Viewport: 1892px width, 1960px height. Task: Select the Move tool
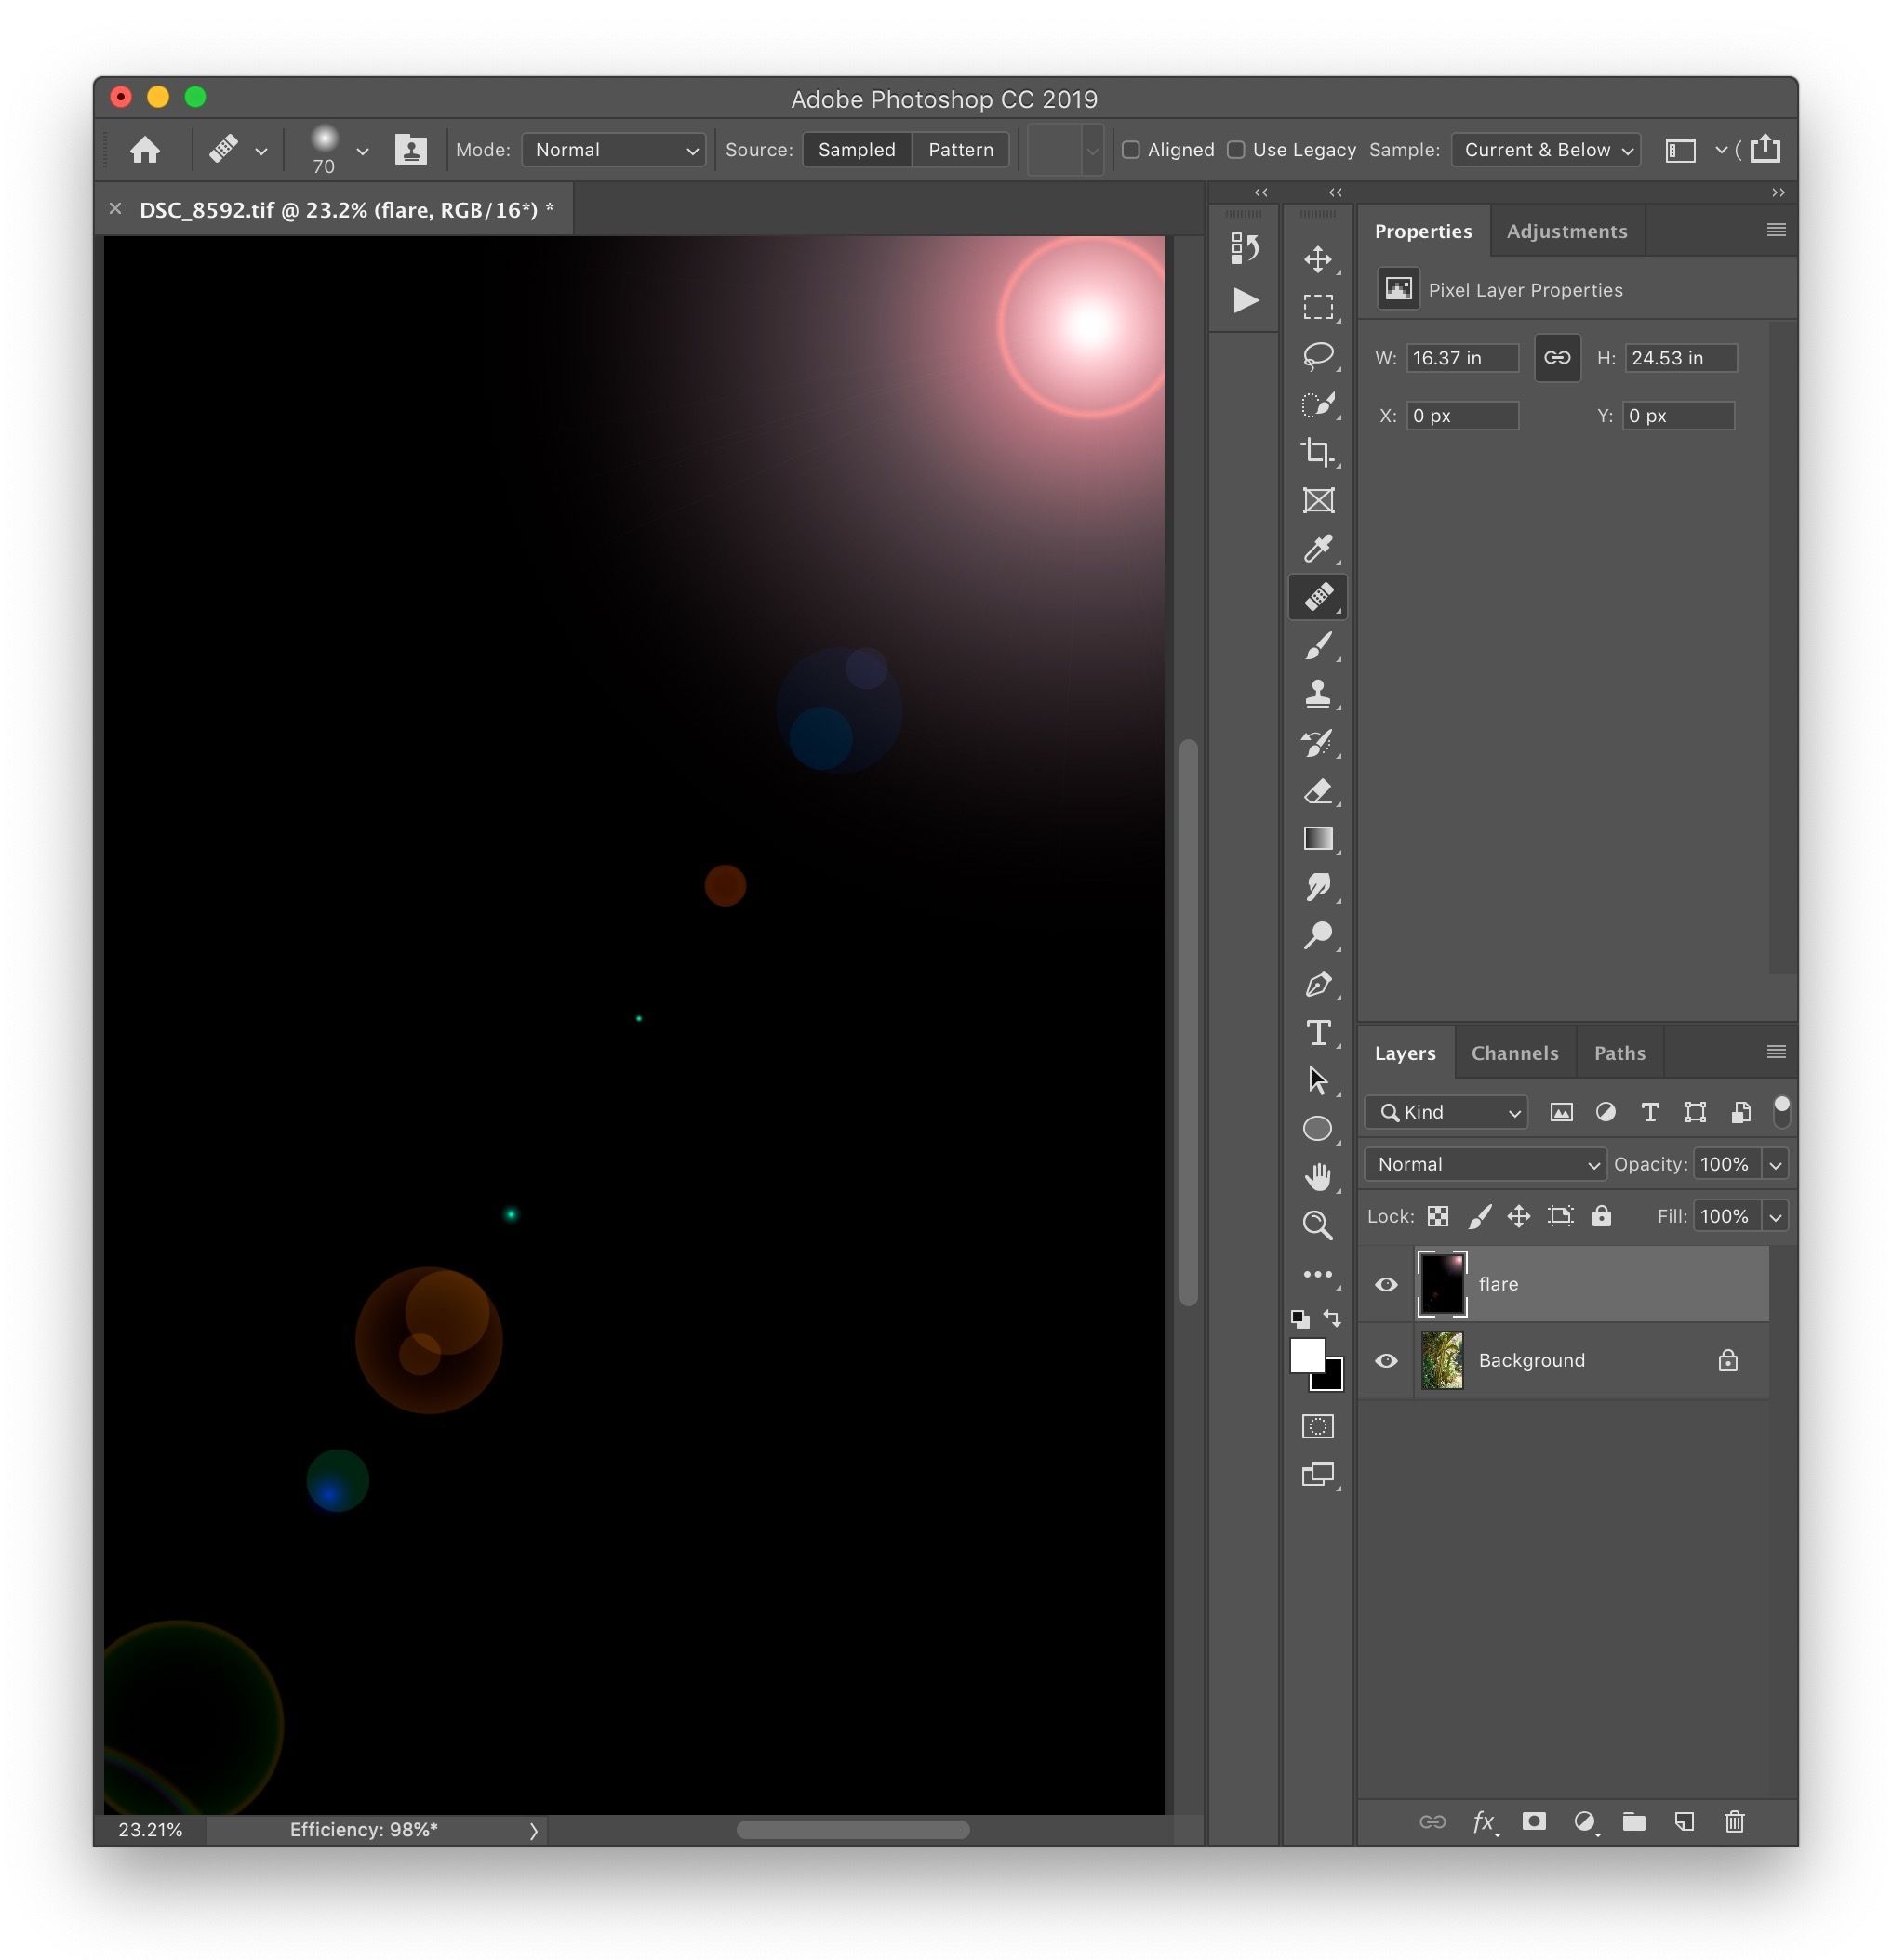[1319, 258]
